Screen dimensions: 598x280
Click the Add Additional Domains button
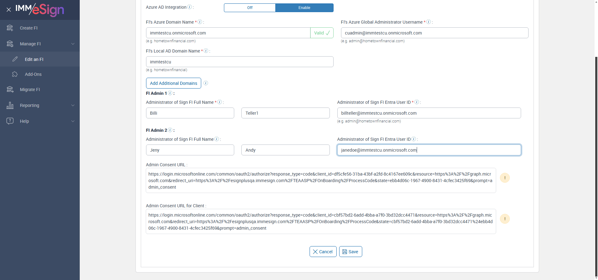tap(173, 83)
